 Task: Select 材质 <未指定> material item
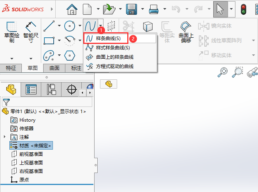31,145
